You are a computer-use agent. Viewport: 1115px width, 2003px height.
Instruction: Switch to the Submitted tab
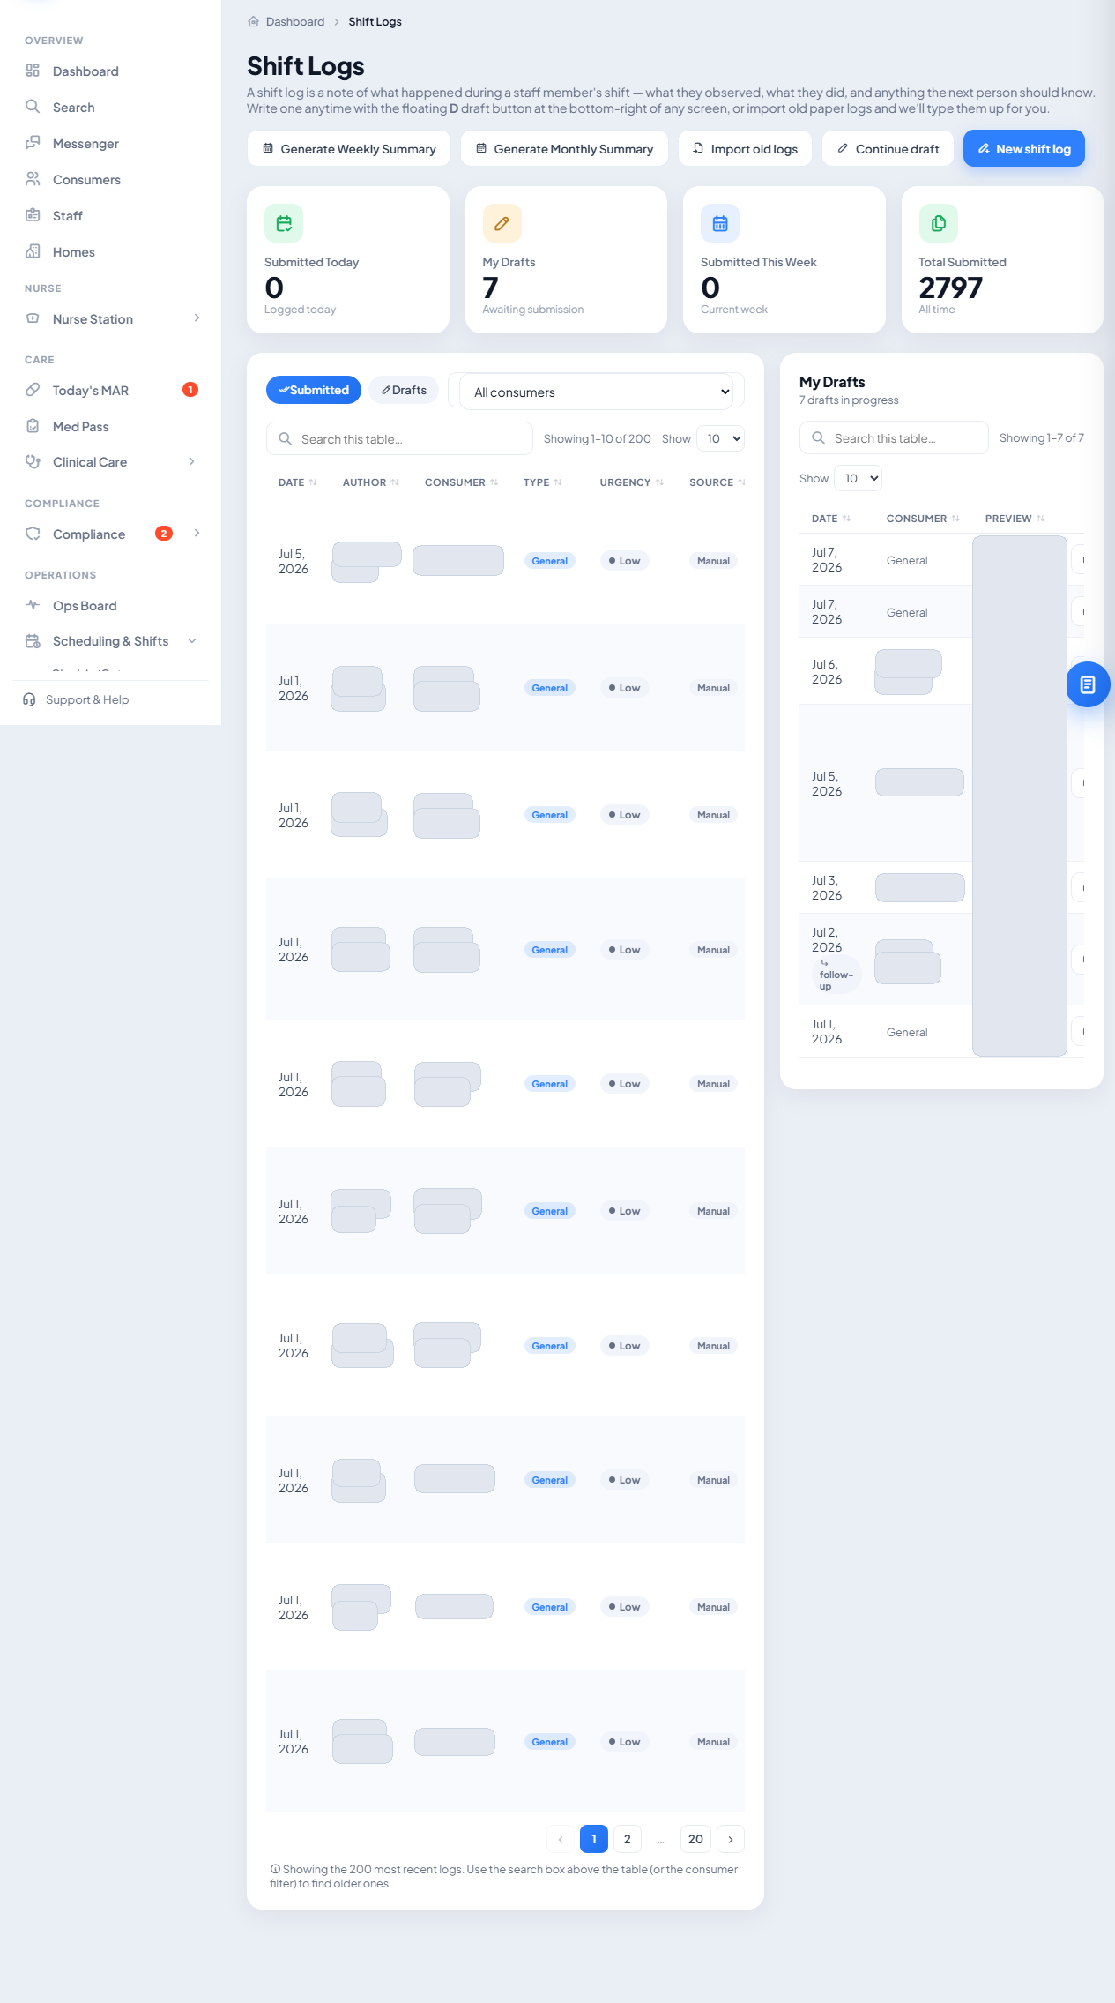pos(314,390)
